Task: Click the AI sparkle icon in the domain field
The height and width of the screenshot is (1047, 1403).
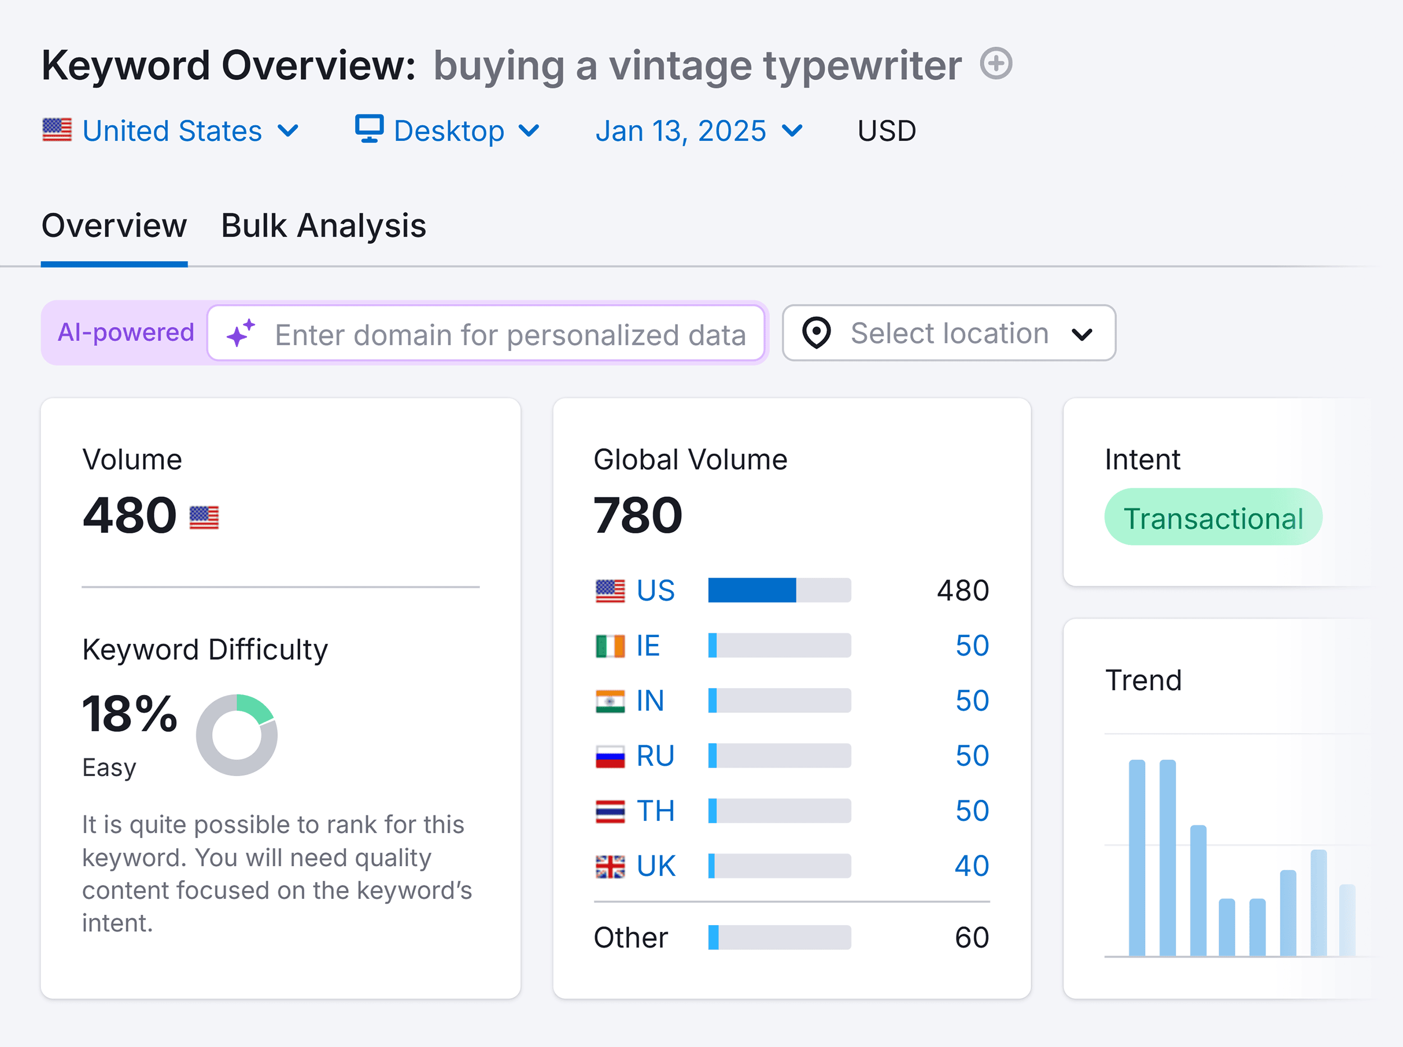Action: pyautogui.click(x=241, y=333)
